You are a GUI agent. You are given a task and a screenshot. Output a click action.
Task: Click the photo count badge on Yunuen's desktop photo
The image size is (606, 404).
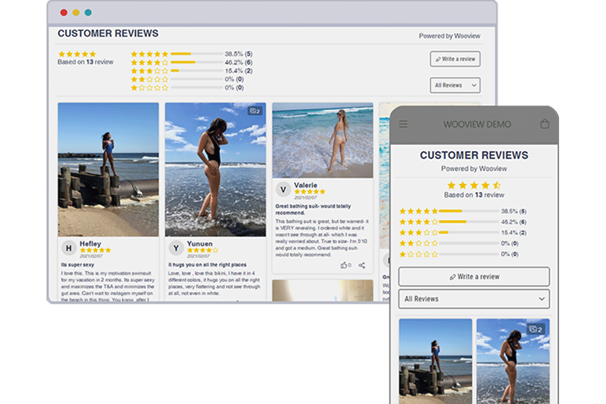pos(255,111)
